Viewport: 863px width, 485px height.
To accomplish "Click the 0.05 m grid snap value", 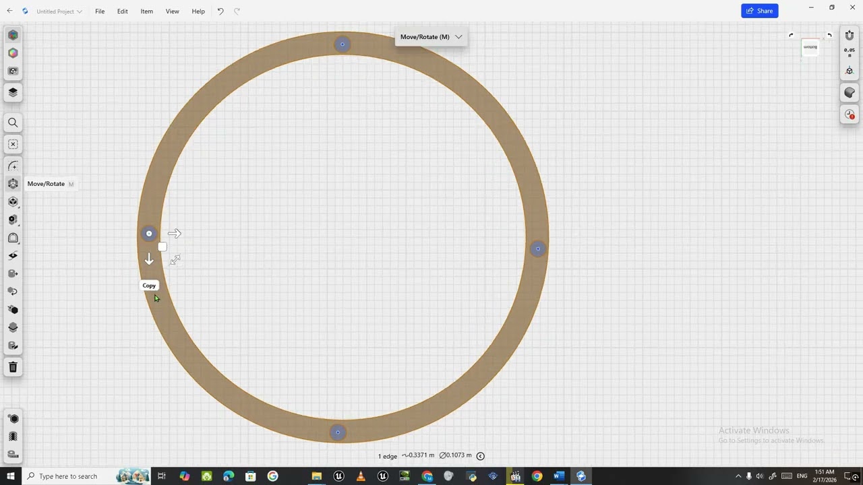I will (x=850, y=53).
